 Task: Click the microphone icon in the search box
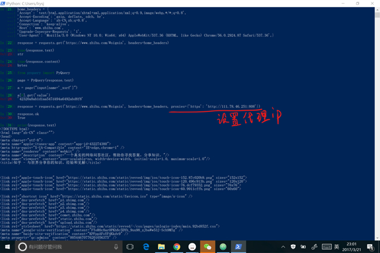116,246
